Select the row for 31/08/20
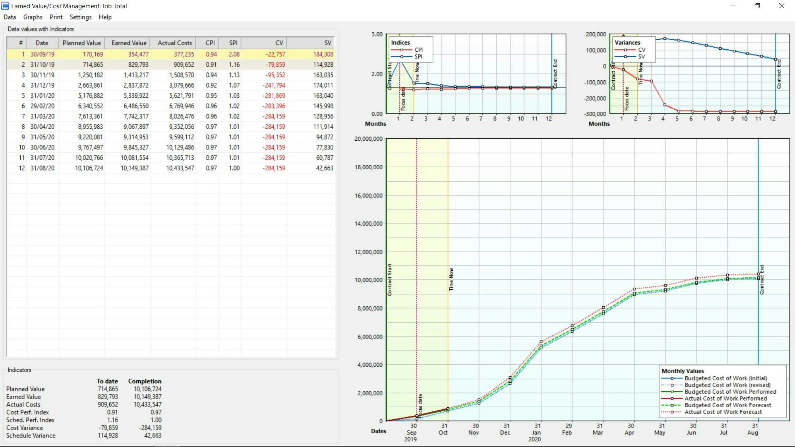Image resolution: width=795 pixels, height=447 pixels. pyautogui.click(x=124, y=168)
